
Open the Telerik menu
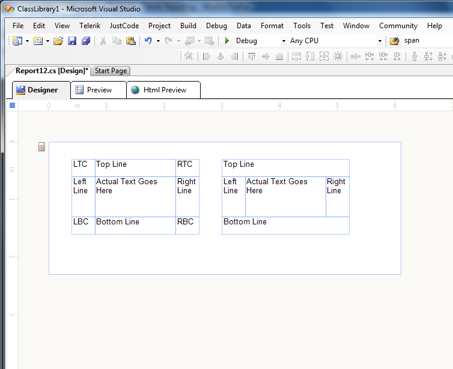coord(90,26)
